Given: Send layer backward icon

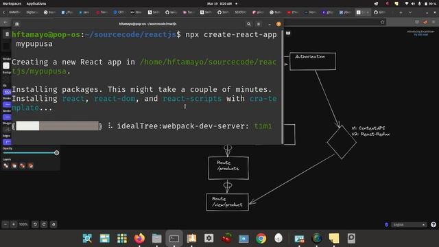Looking at the screenshot, I should pyautogui.click(x=14, y=166).
